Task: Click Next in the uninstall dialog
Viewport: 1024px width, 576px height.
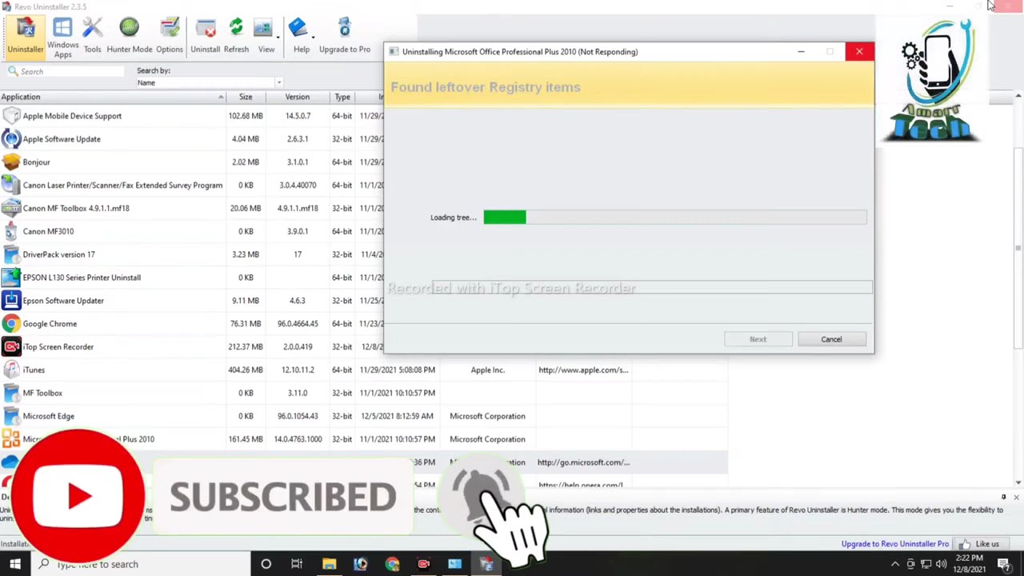Action: pos(758,339)
